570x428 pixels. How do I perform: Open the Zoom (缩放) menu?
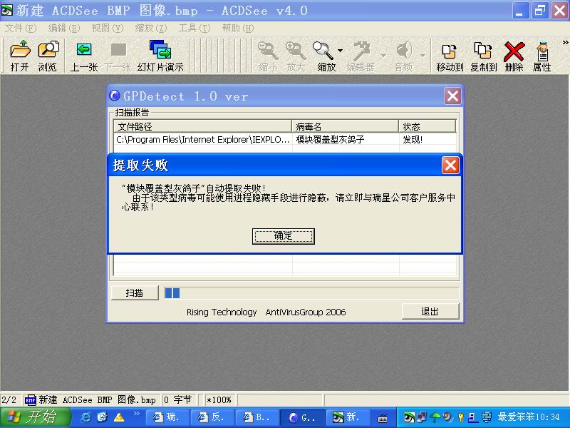tap(151, 28)
